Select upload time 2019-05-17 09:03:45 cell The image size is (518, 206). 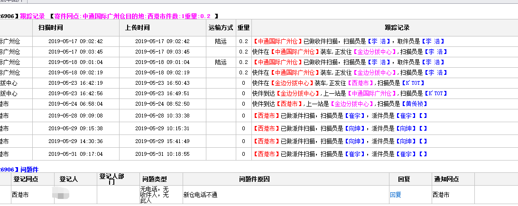[163, 52]
